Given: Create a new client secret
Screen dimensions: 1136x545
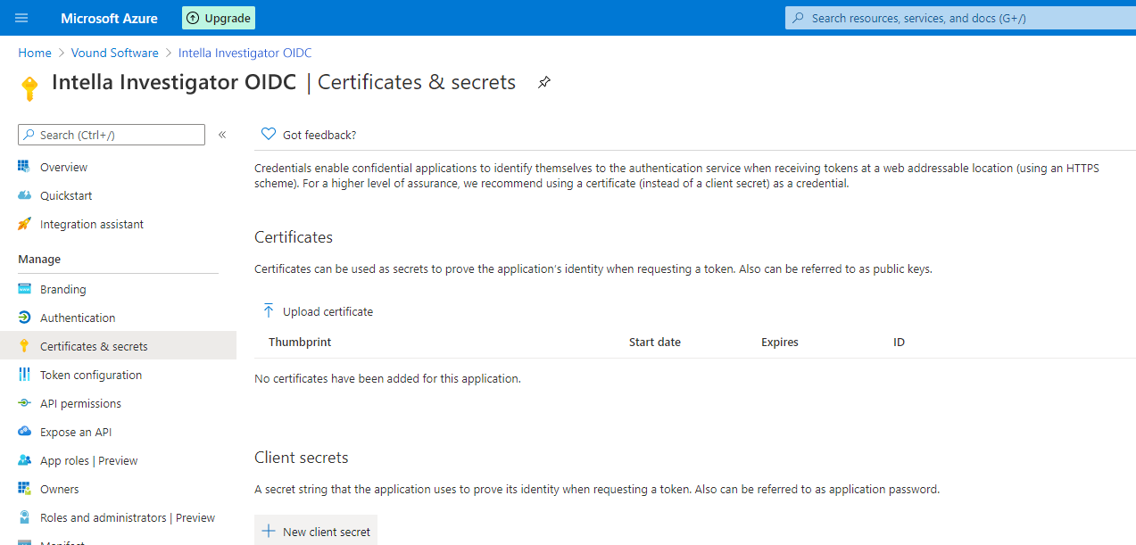Looking at the screenshot, I should [315, 530].
